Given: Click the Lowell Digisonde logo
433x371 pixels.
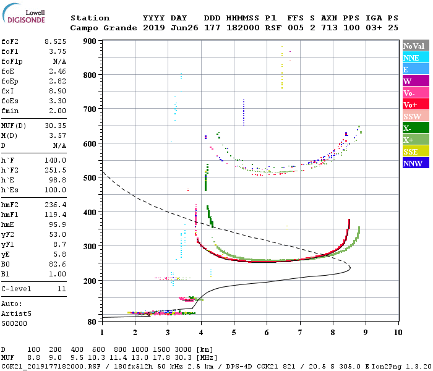Looking at the screenshot, I should (x=24, y=13).
